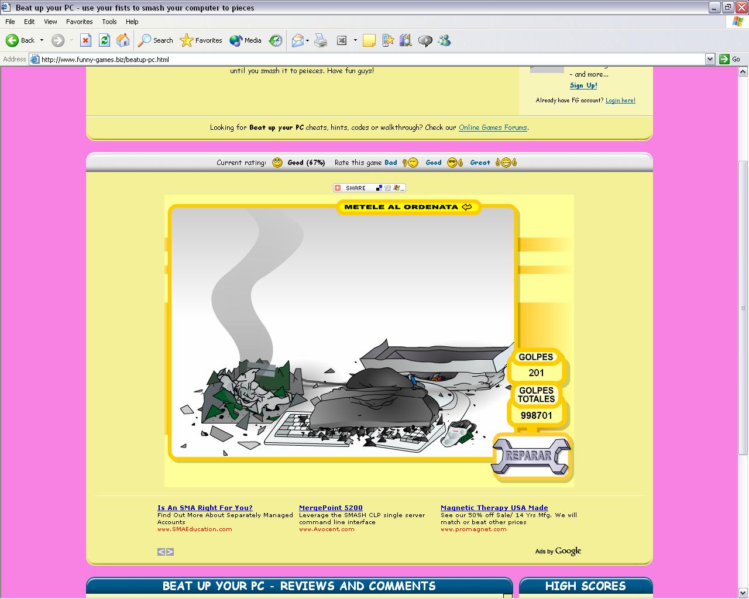This screenshot has height=599, width=749.
Task: Click the Delicious icon in Share bar
Action: tap(379, 188)
